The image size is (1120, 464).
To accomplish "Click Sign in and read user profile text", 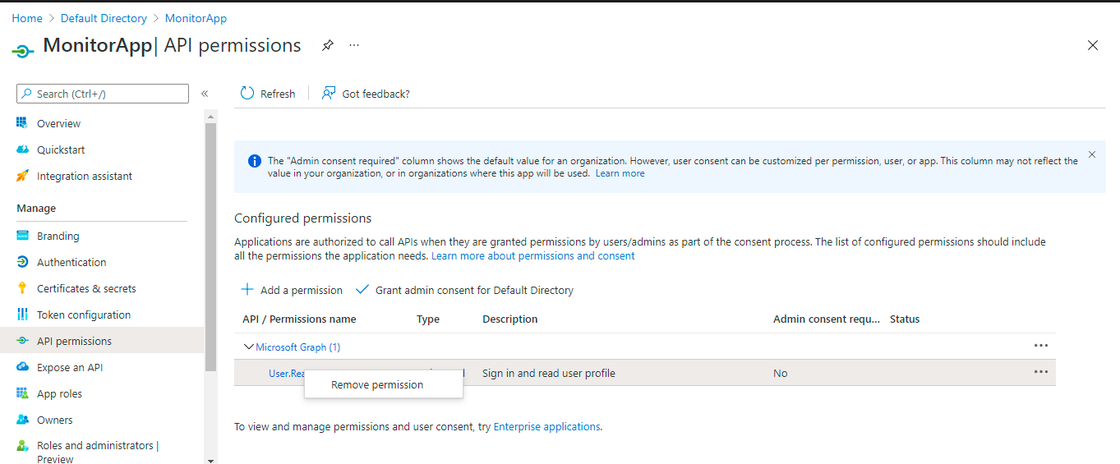I will click(x=549, y=373).
